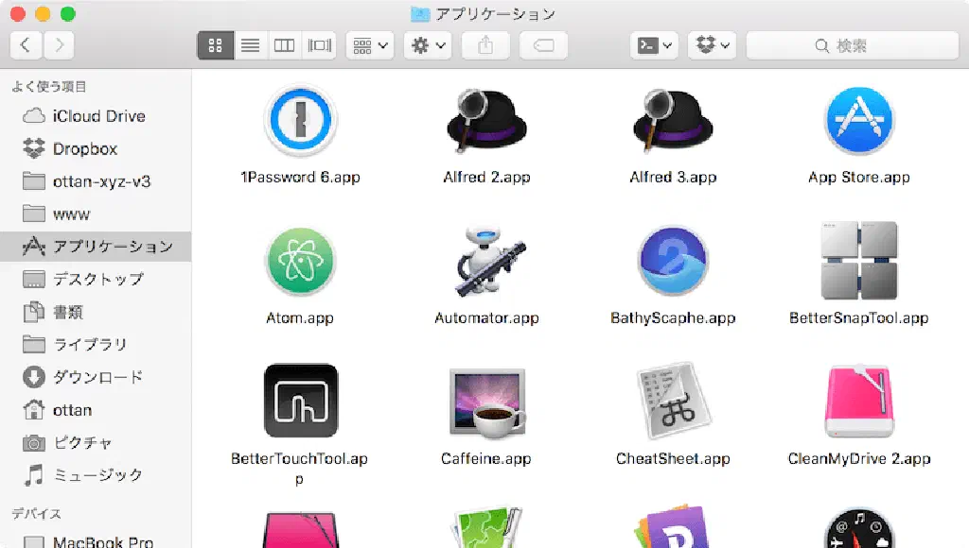
Task: Select the Alfred 3.app icon
Action: coord(673,121)
